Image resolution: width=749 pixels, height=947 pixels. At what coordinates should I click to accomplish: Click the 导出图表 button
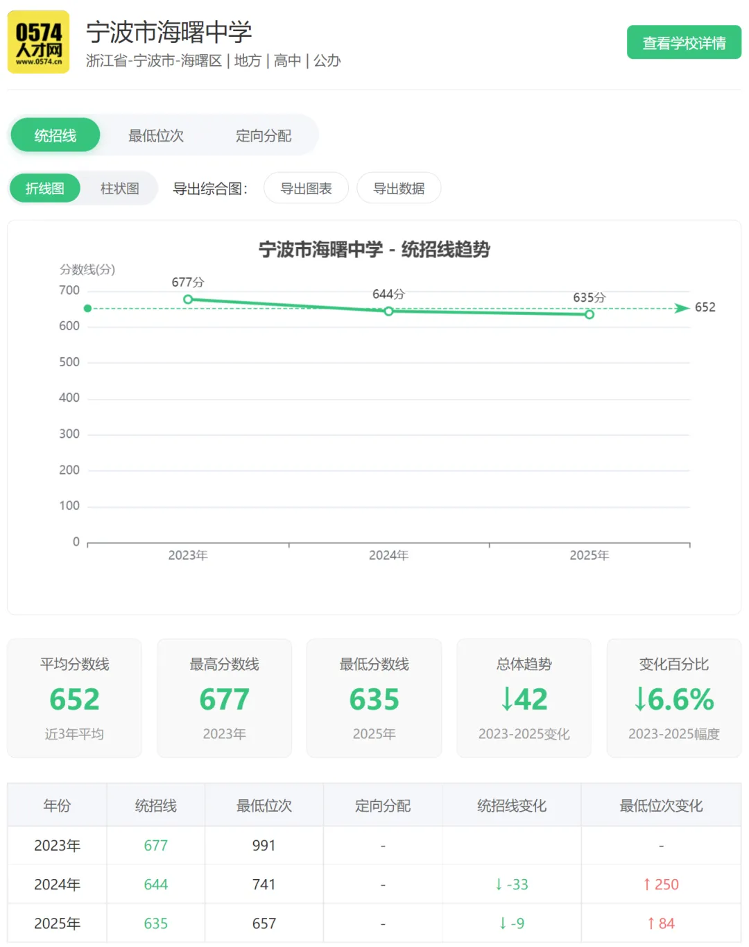click(x=306, y=188)
